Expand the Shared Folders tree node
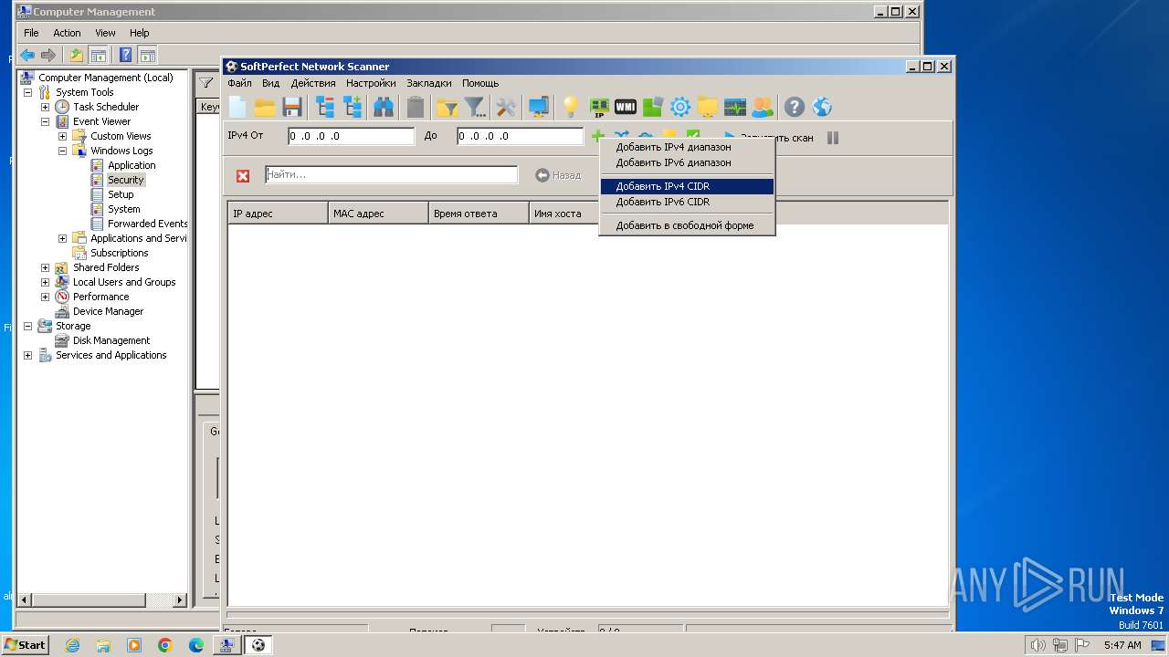Viewport: 1169px width, 657px height. click(45, 267)
